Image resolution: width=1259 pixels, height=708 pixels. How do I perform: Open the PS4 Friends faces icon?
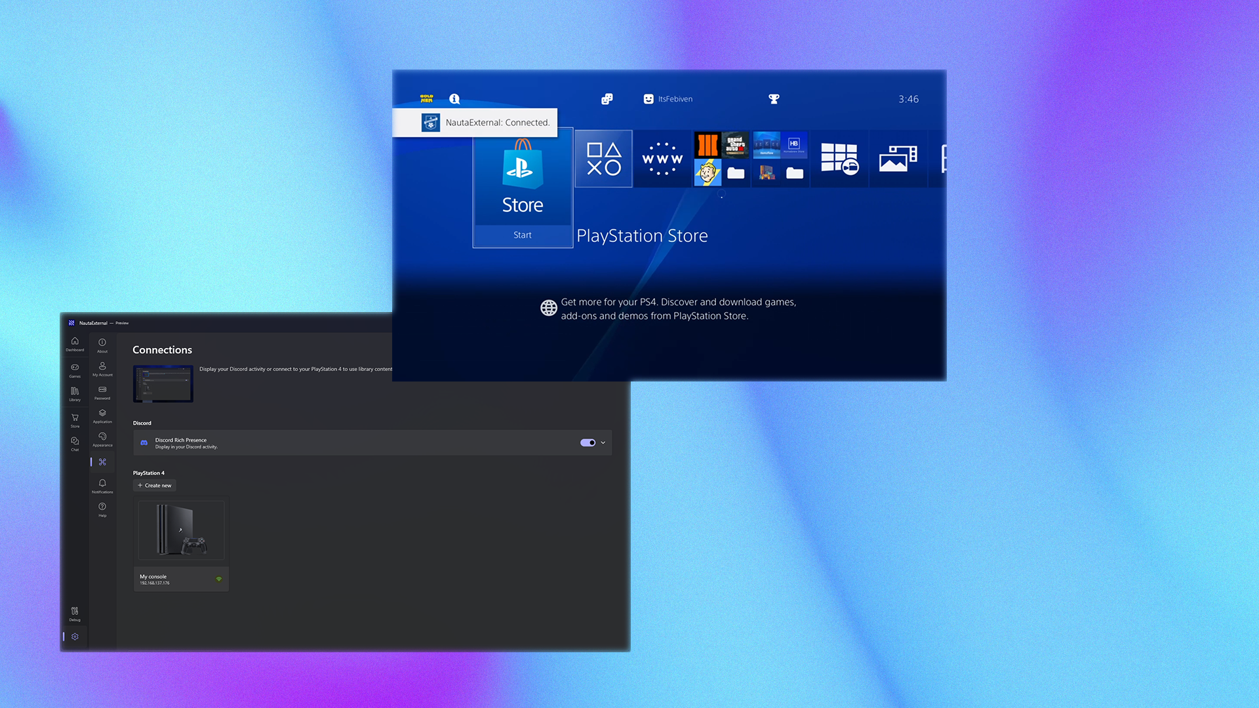tap(607, 99)
